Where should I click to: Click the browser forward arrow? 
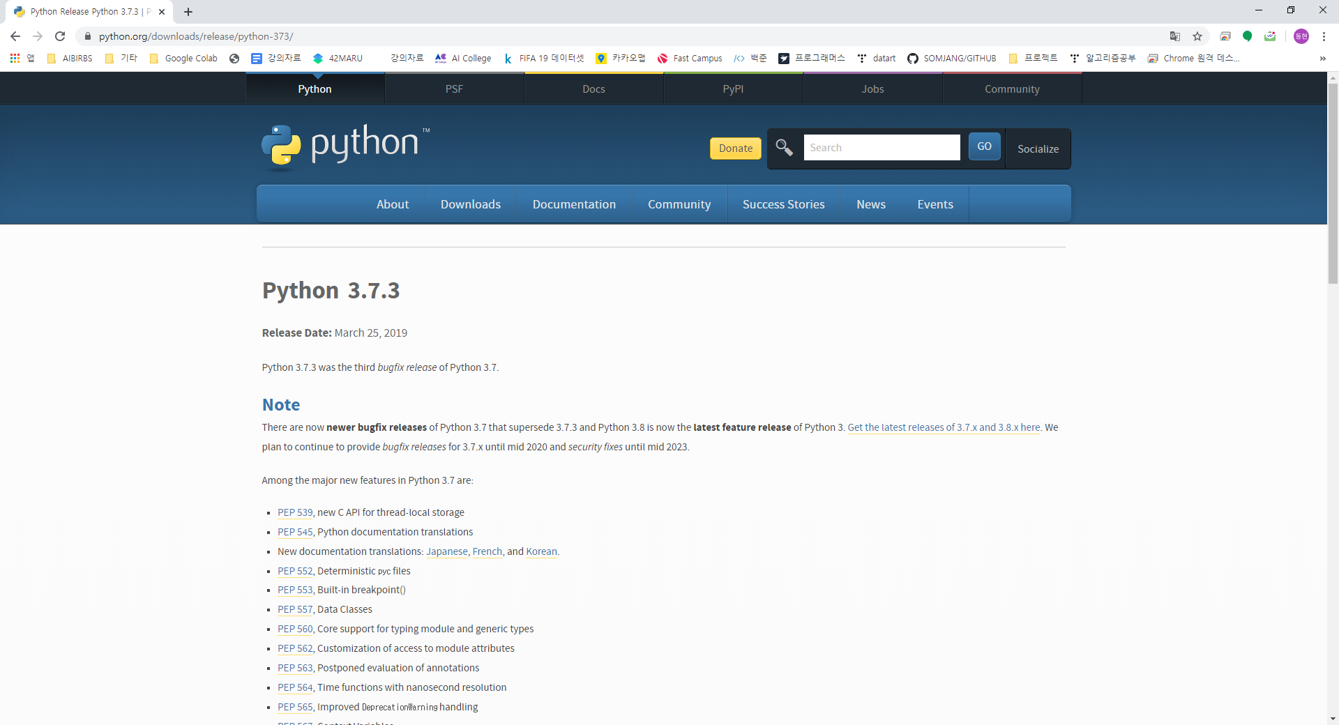coord(38,36)
